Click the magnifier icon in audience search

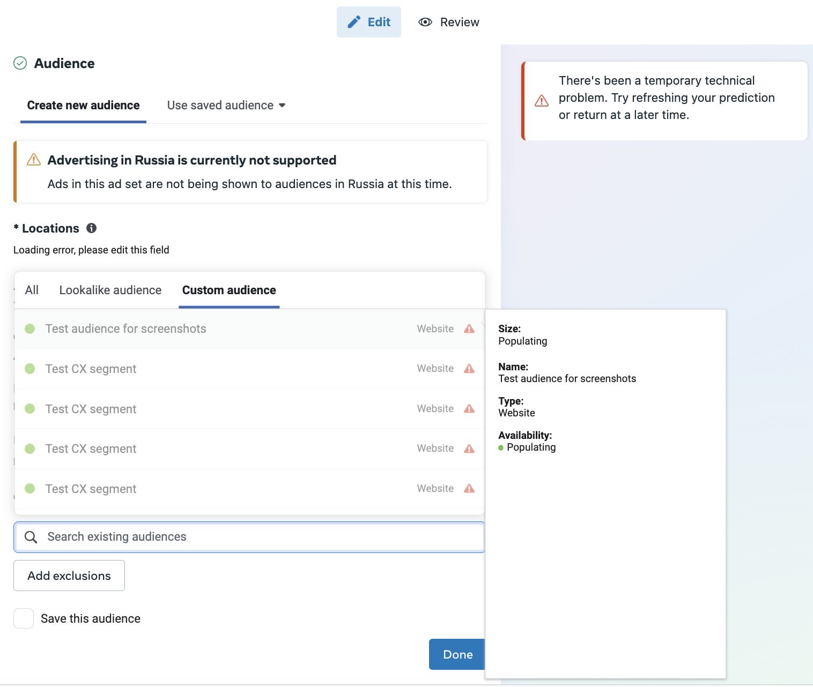point(31,537)
